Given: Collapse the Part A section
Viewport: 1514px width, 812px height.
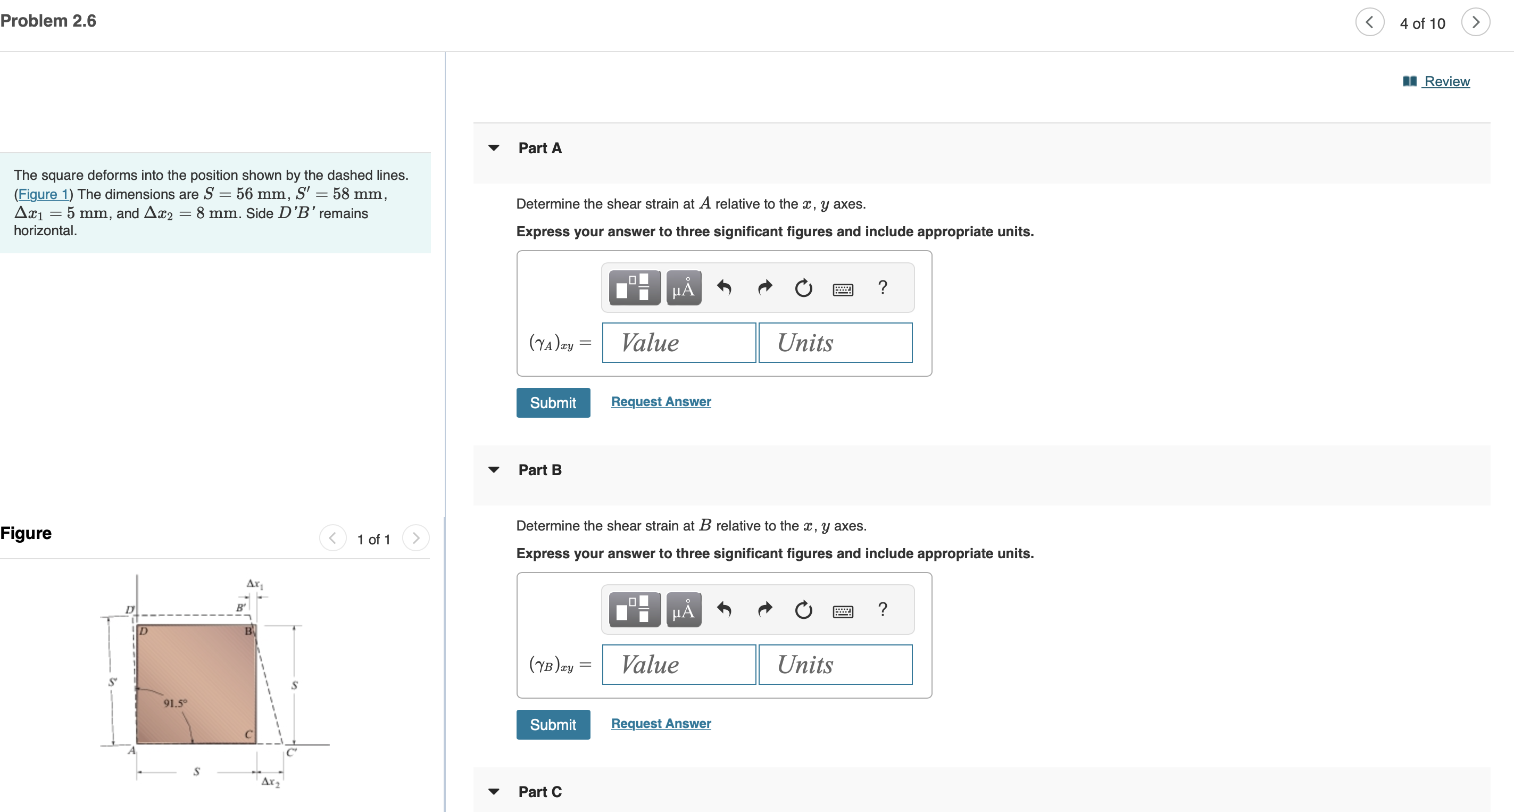Looking at the screenshot, I should (494, 147).
